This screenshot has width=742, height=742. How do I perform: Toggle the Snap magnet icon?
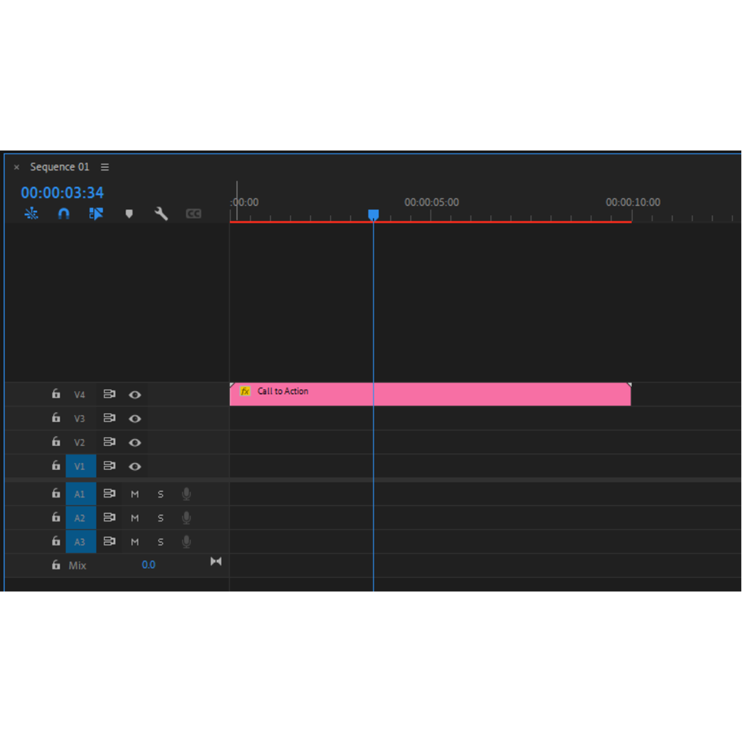pyautogui.click(x=64, y=214)
